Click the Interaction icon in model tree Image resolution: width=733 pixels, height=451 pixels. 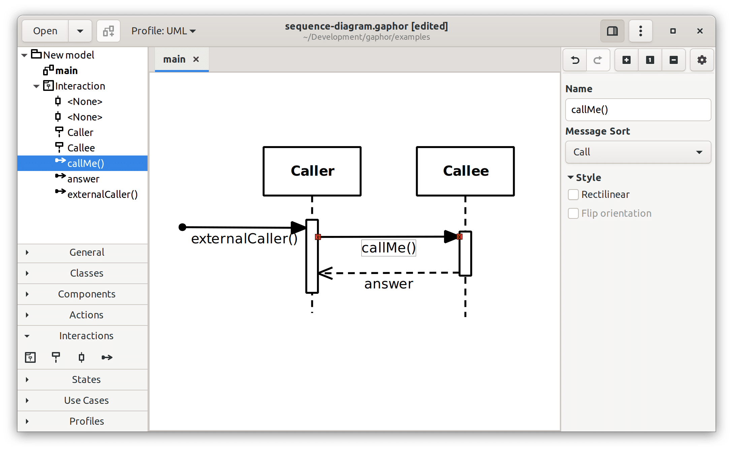click(x=48, y=85)
